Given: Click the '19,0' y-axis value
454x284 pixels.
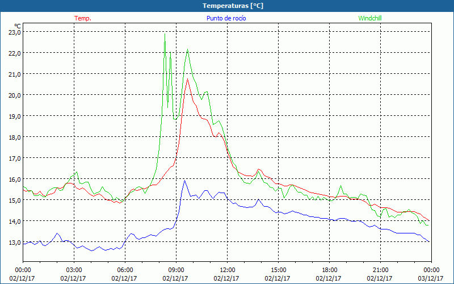Looking at the screenshot, I should tap(15, 116).
